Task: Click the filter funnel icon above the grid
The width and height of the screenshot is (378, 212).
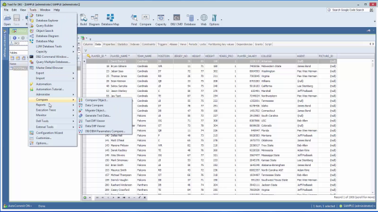Action: coord(86,51)
